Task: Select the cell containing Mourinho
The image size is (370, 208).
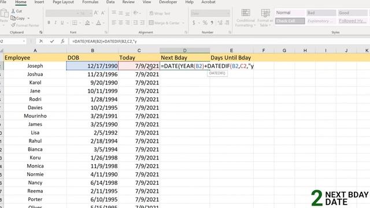Action: [35, 116]
